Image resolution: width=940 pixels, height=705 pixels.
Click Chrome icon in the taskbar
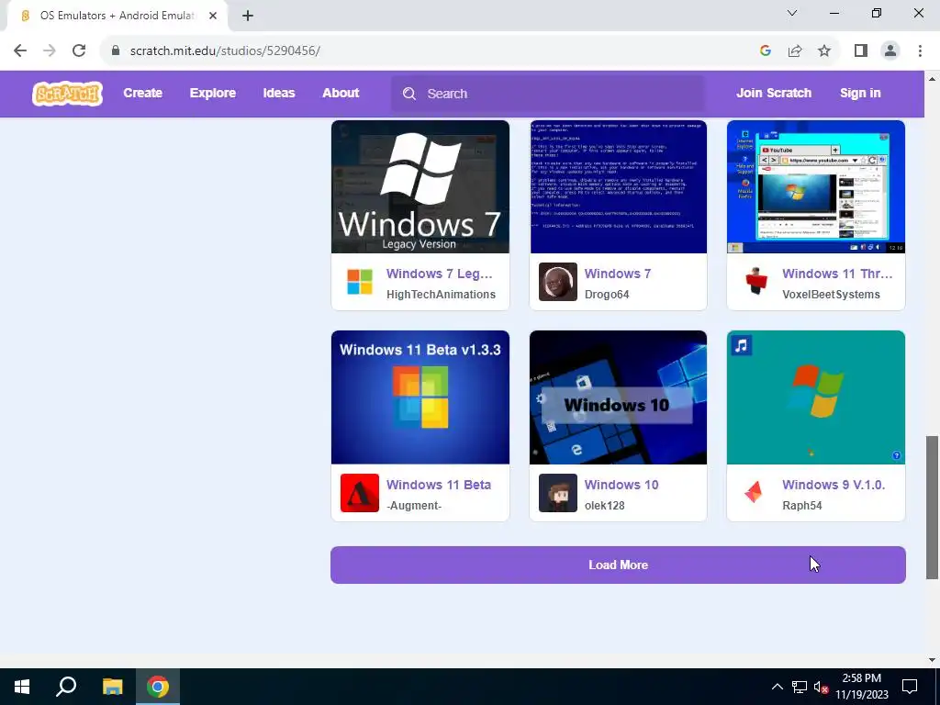[158, 687]
